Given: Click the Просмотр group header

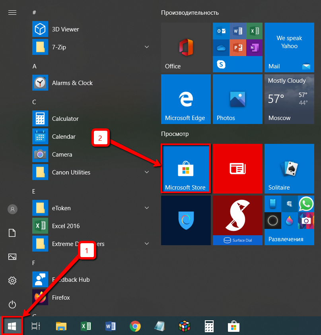Looking at the screenshot, I should click(x=175, y=134).
